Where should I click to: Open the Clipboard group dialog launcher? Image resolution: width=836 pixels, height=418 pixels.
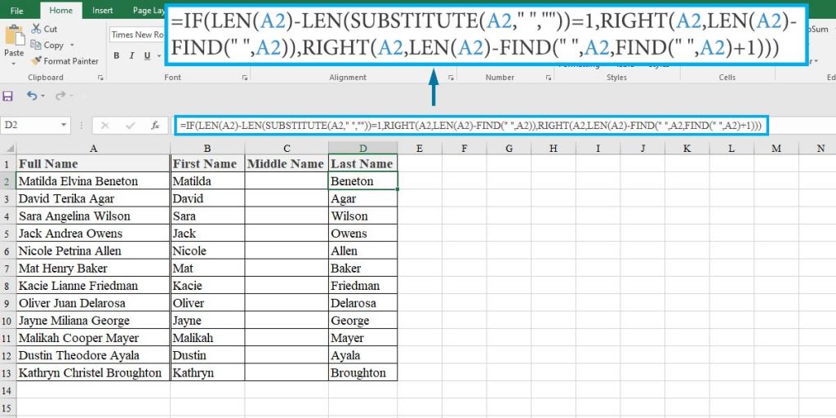100,78
